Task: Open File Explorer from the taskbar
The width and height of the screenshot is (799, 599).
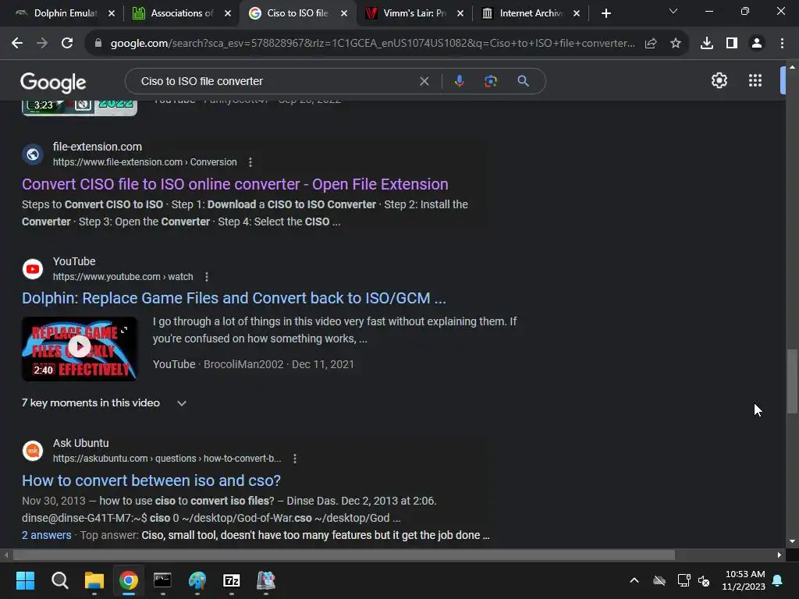Action: (x=94, y=580)
